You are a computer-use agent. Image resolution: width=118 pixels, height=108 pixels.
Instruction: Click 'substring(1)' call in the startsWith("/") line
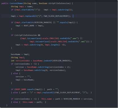[x=66, y=10]
